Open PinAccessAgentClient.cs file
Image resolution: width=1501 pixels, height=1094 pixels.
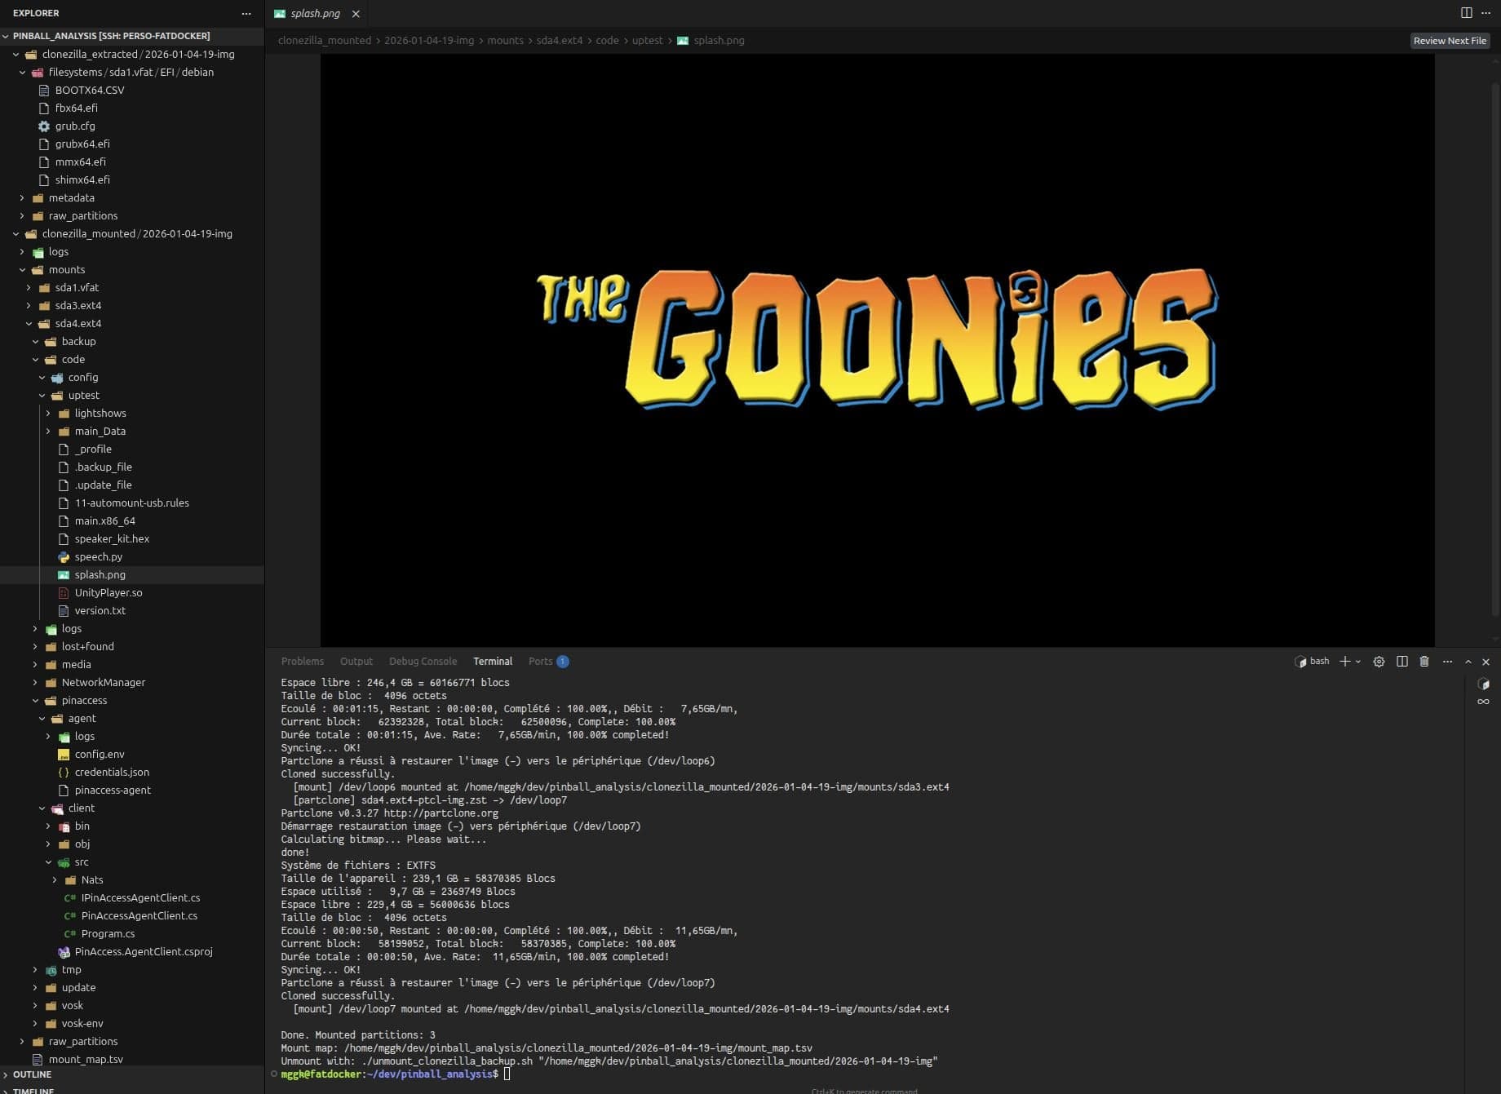139,916
